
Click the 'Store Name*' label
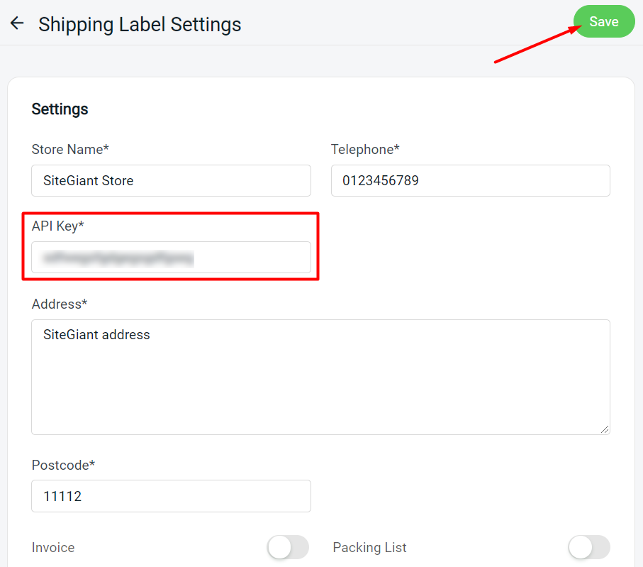pyautogui.click(x=70, y=150)
